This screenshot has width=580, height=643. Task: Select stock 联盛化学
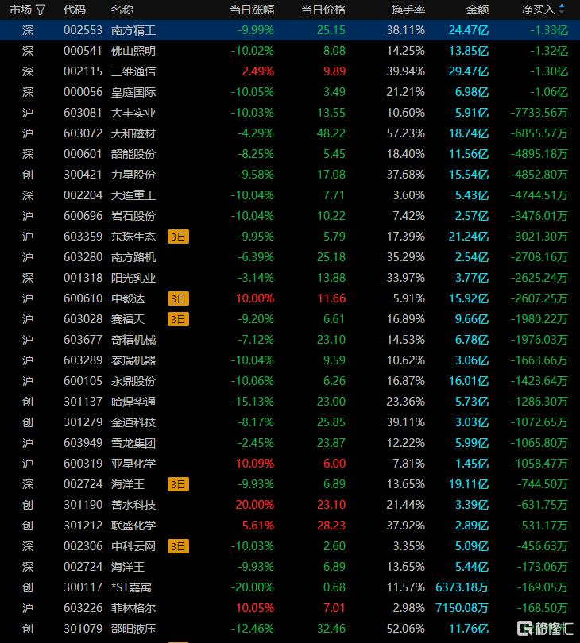[x=133, y=526]
